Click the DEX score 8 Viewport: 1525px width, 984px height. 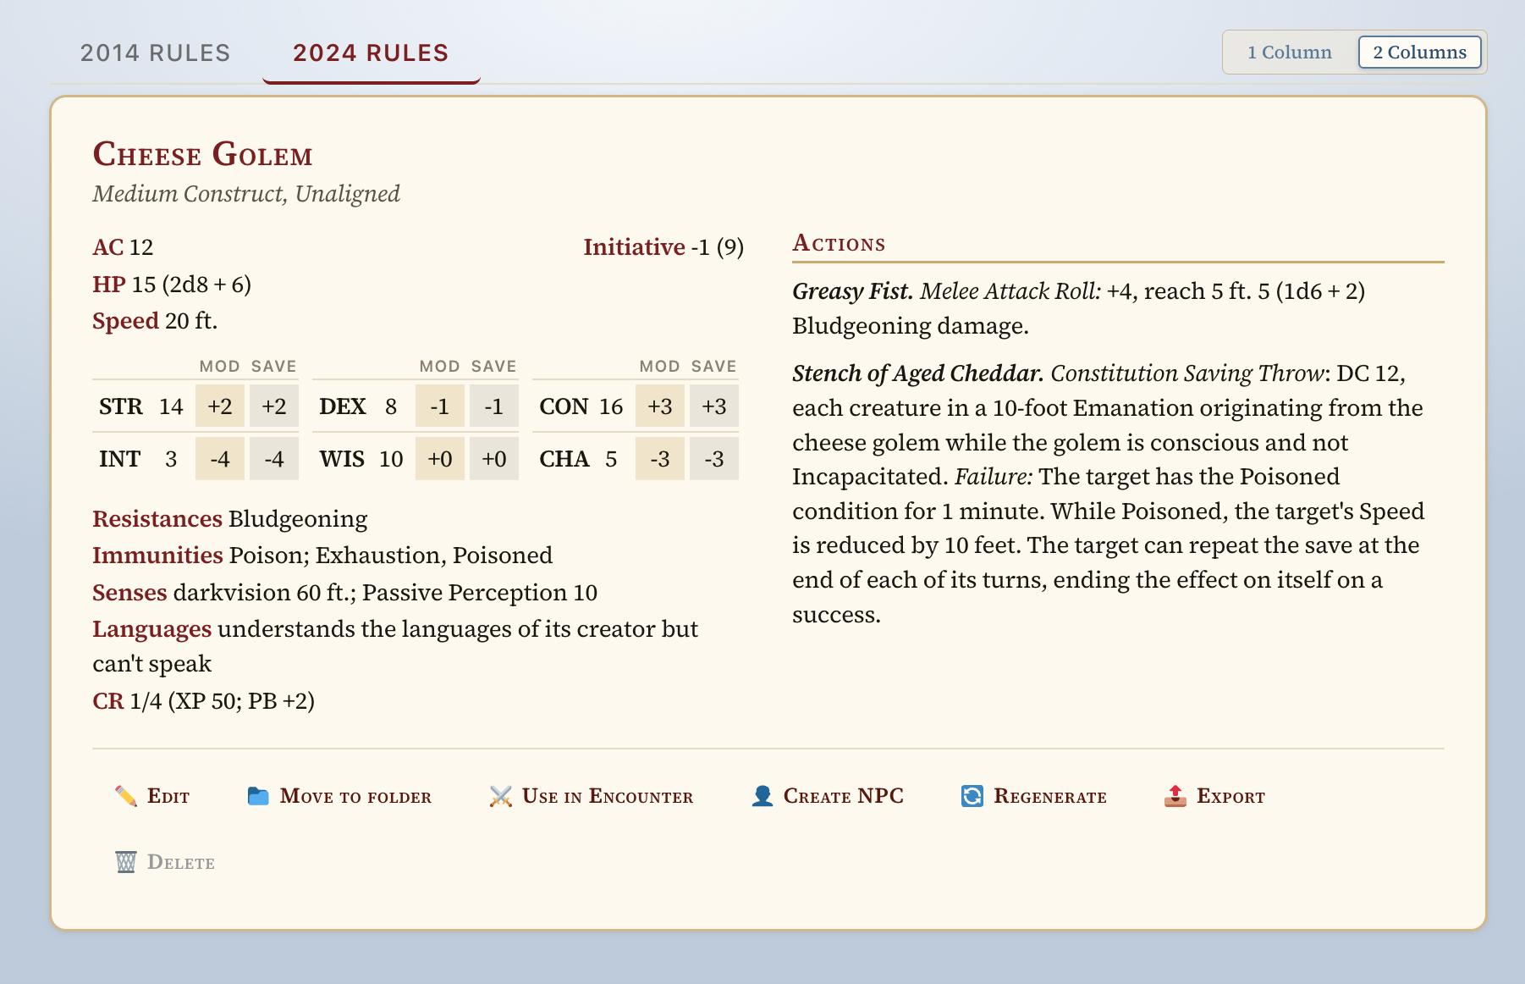pos(391,406)
